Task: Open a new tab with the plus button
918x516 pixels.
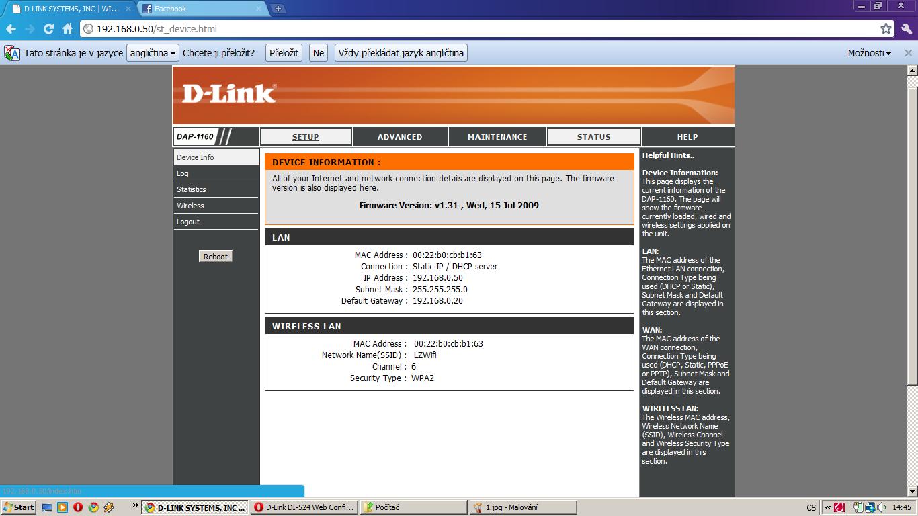Action: click(278, 9)
